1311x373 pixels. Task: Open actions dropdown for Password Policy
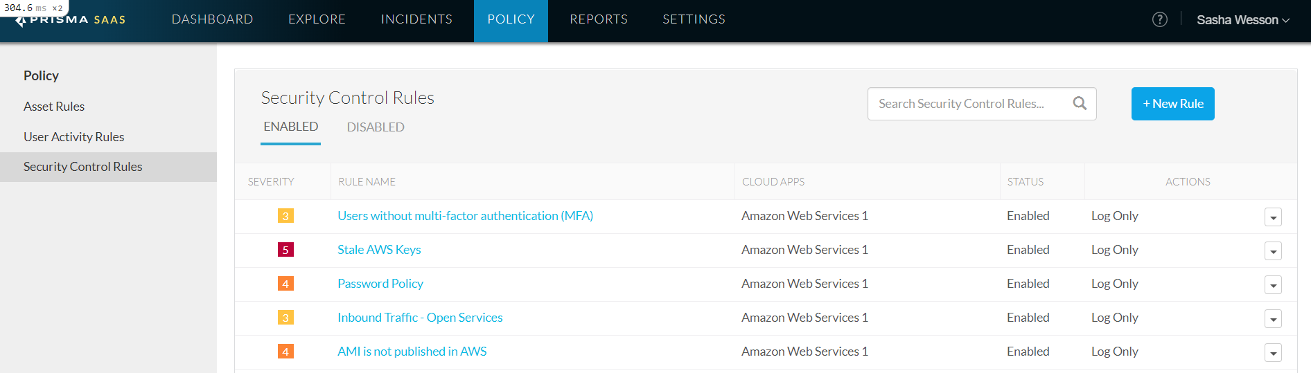click(1272, 285)
